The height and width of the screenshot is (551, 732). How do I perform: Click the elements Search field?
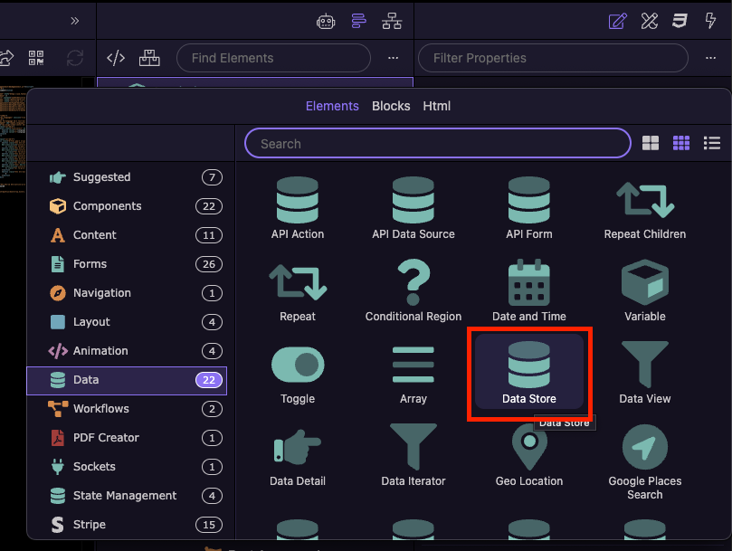tap(437, 143)
